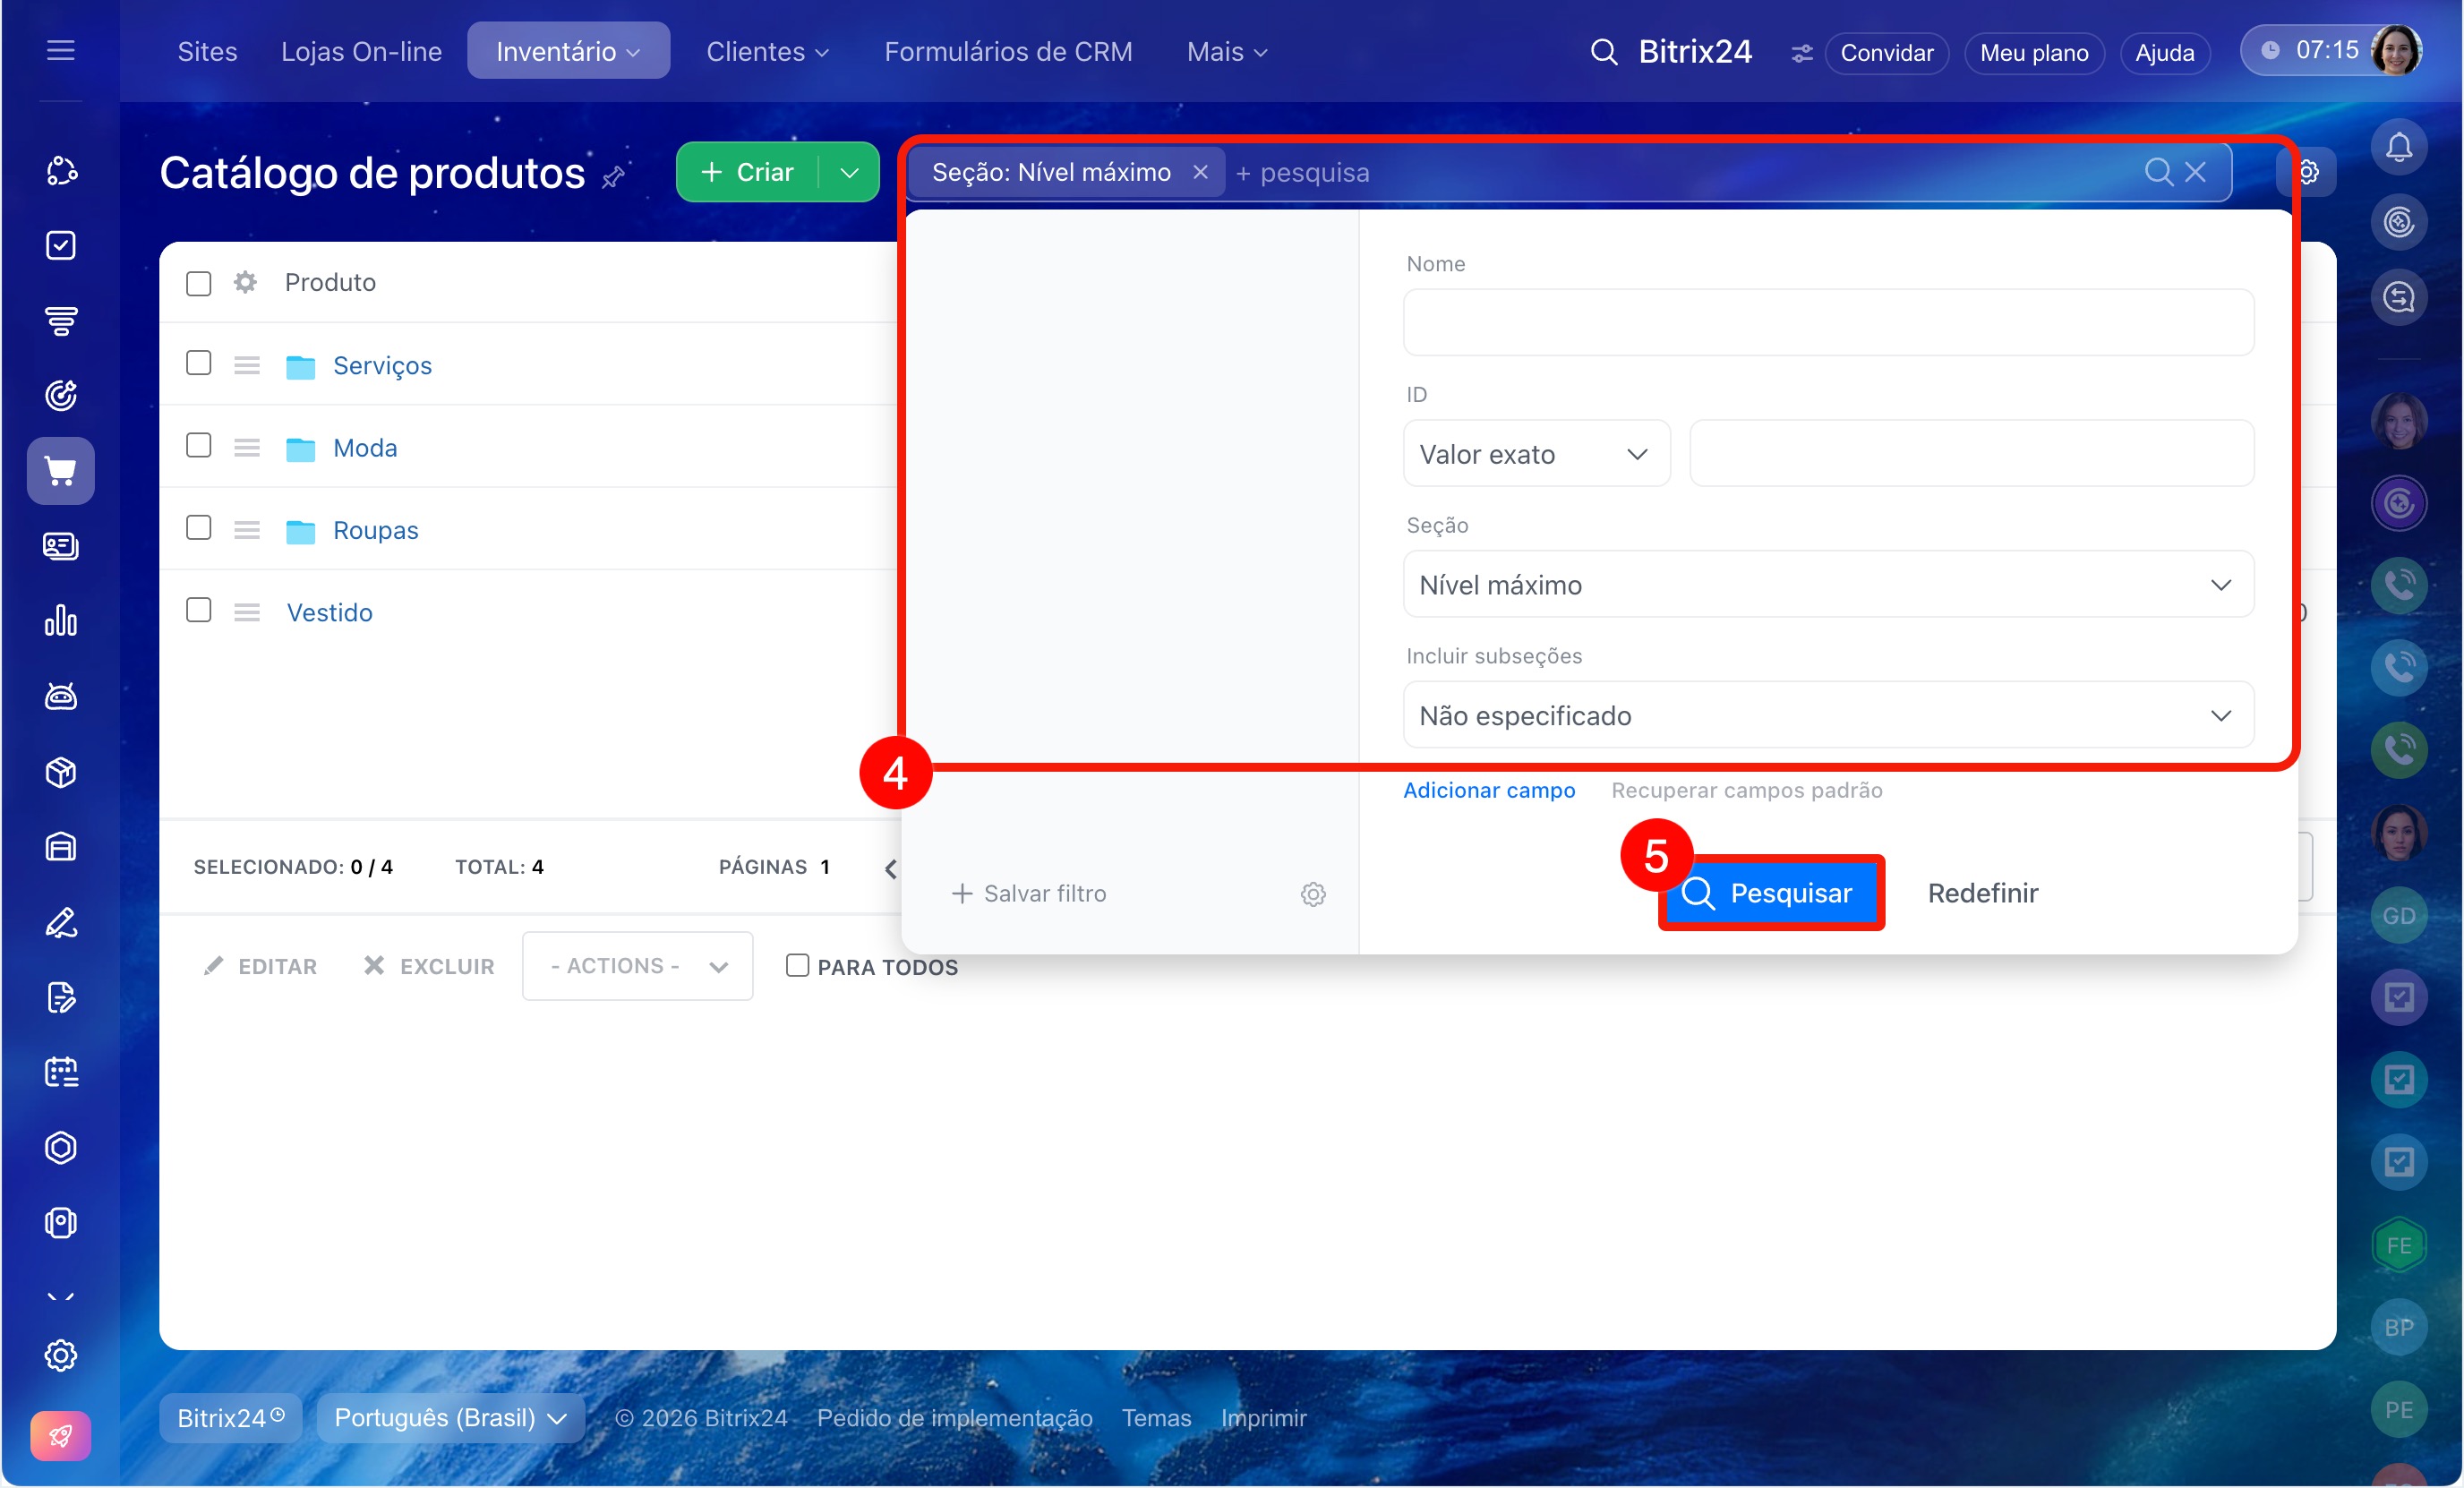The height and width of the screenshot is (1488, 2464).
Task: Open the Incluir subseções Não especificado dropdown
Action: click(x=1828, y=715)
